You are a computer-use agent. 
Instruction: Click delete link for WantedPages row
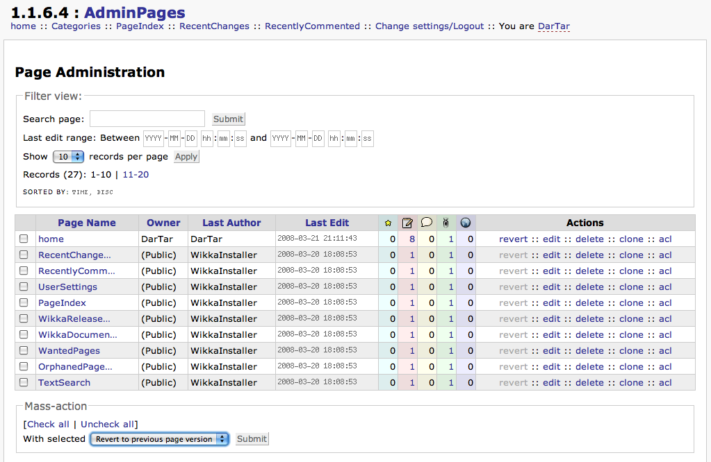pos(589,351)
